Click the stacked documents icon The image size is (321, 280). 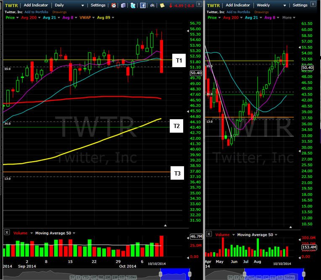(x=123, y=5)
